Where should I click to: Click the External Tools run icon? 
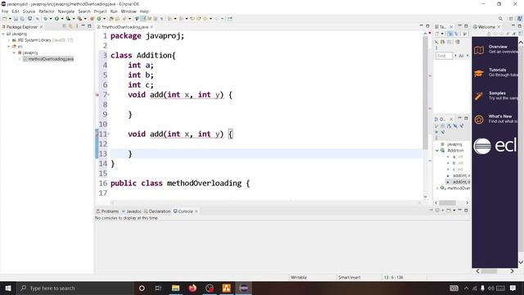tap(79, 19)
